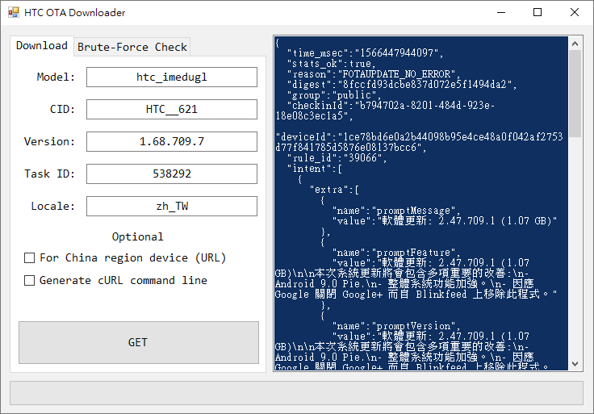Select the Download tab
This screenshot has width=594, height=414.
click(x=42, y=46)
